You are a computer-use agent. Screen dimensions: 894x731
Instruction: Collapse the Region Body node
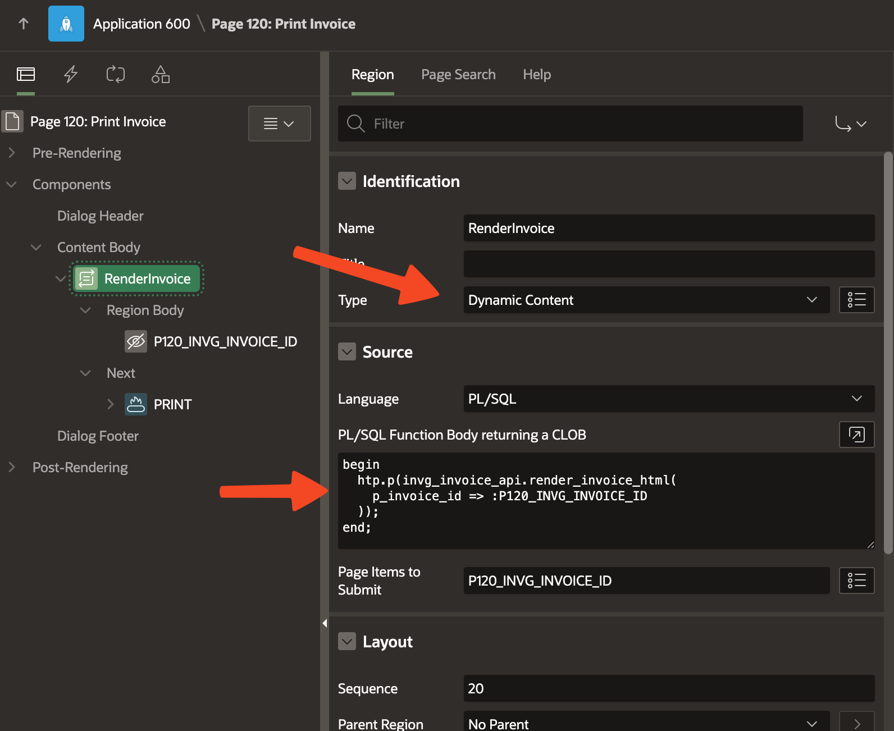pyautogui.click(x=85, y=310)
